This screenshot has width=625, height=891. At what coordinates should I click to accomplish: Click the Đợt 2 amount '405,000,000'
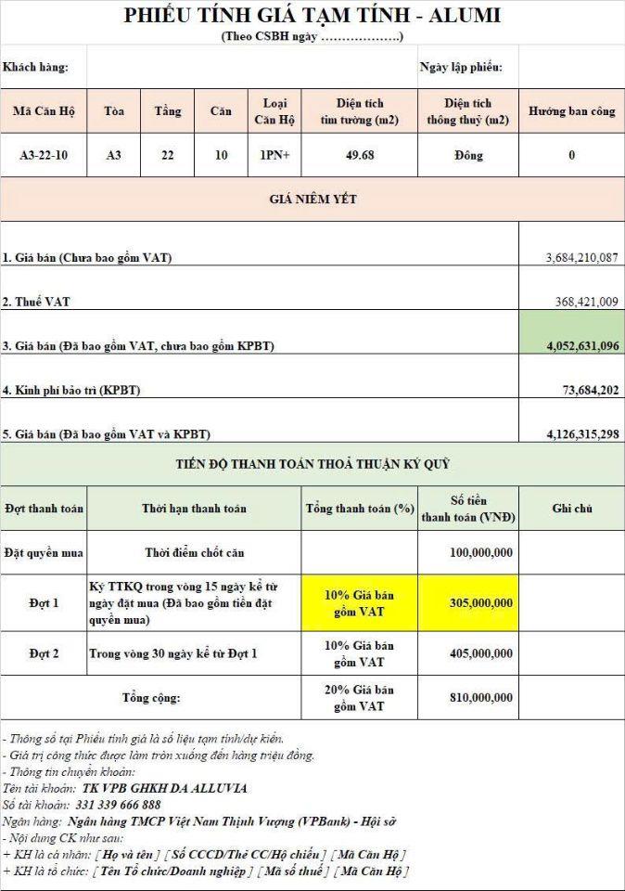click(x=481, y=653)
